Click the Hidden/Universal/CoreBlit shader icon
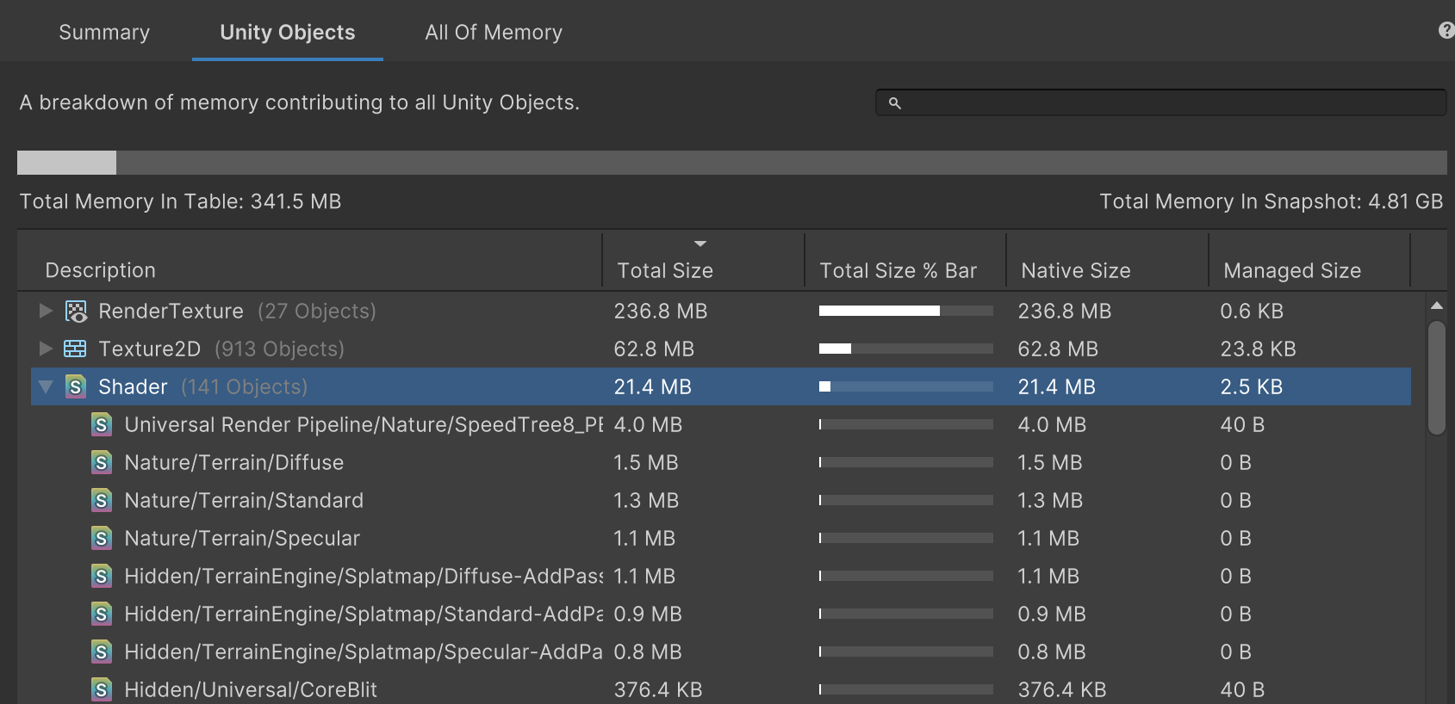The width and height of the screenshot is (1455, 704). (x=102, y=690)
